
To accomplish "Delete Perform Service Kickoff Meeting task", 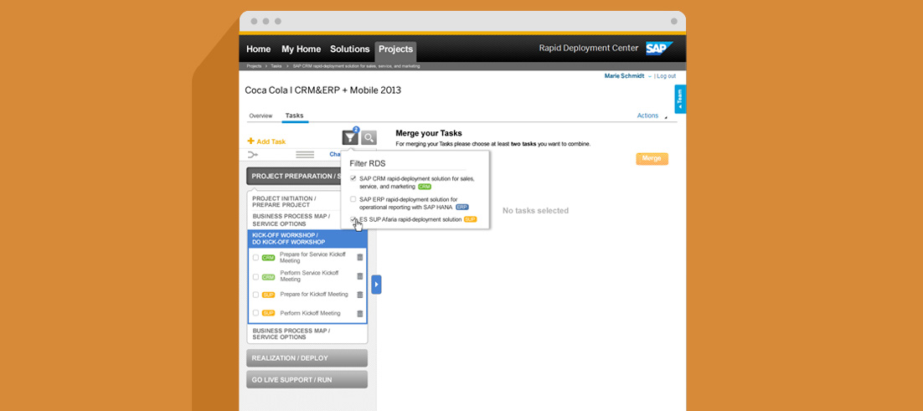I will [359, 275].
